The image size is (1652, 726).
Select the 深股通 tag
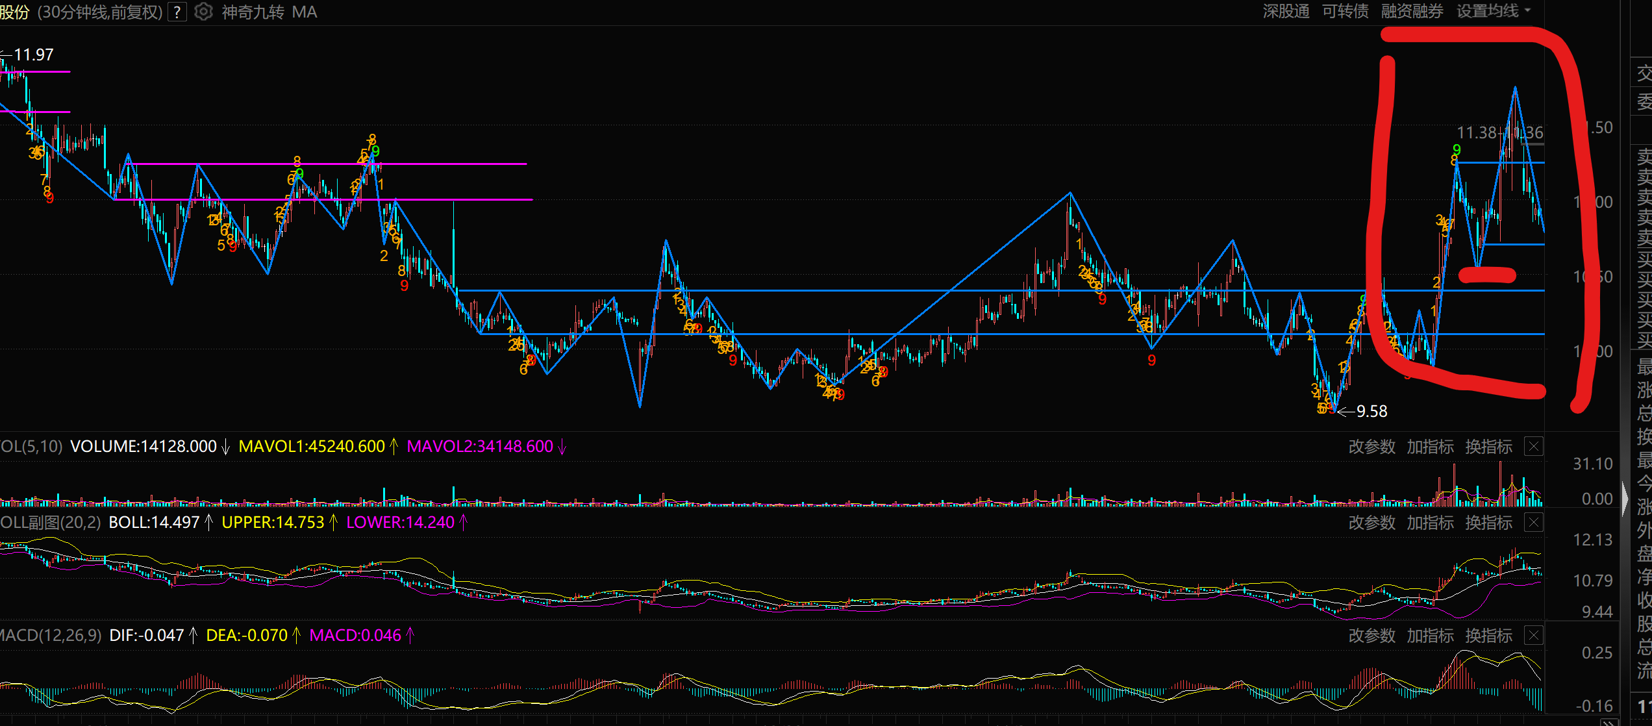(x=1286, y=12)
